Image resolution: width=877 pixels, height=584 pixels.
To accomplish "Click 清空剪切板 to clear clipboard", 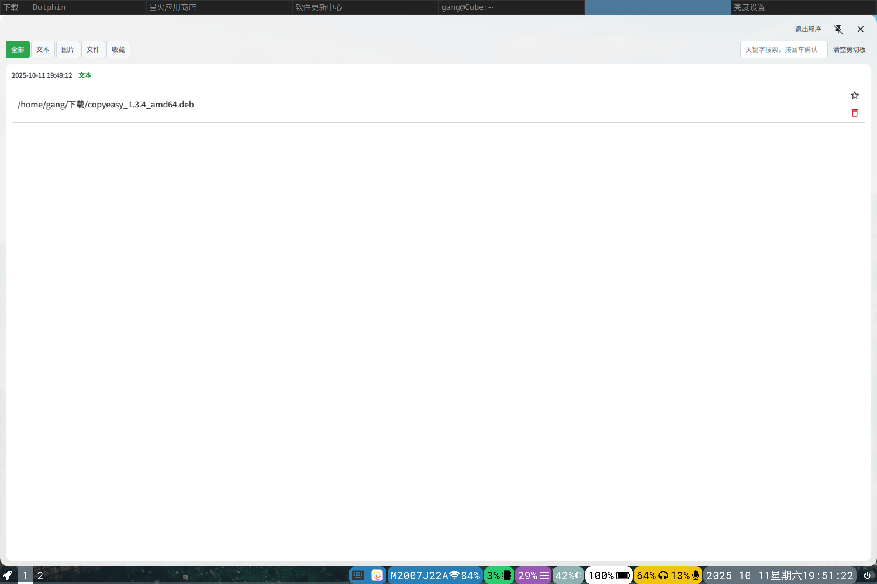I will [849, 50].
